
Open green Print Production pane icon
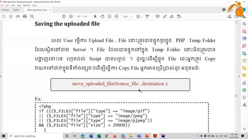(x=244, y=90)
